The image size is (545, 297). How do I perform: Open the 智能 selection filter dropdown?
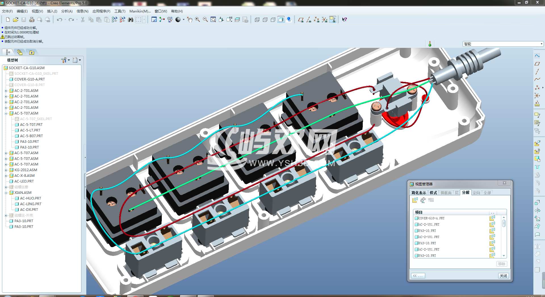click(541, 44)
